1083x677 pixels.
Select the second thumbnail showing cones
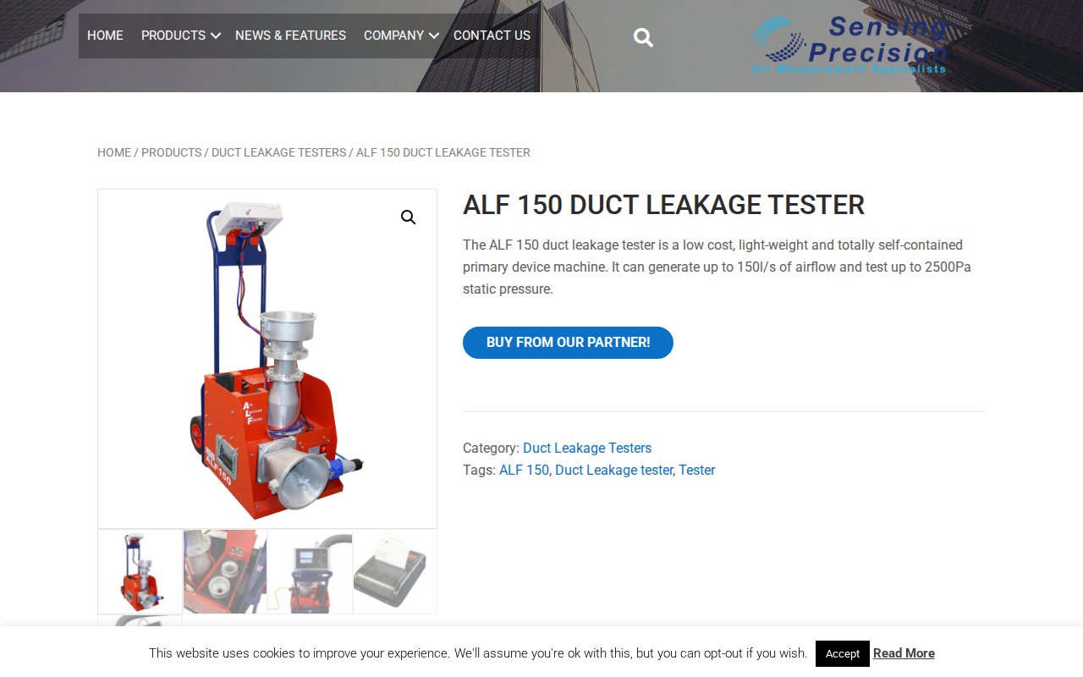coord(225,572)
